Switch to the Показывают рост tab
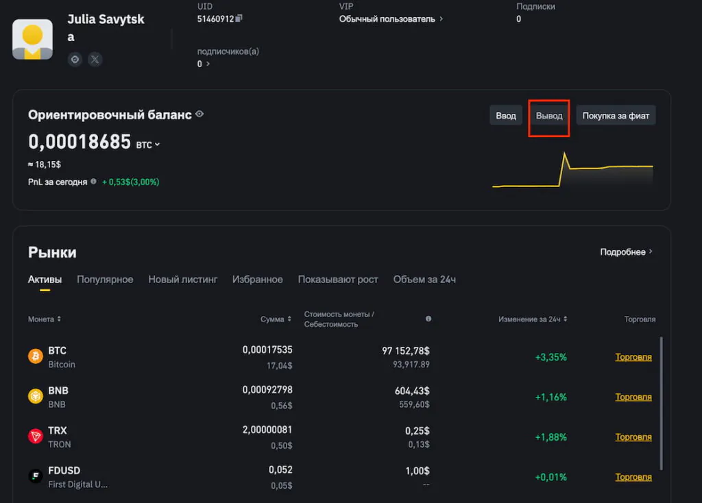The height and width of the screenshot is (503, 702). [338, 279]
